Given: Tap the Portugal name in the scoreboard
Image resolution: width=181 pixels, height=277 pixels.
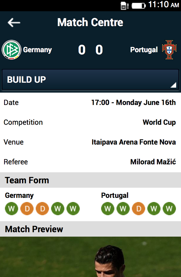Looking at the screenshot, I should click(x=144, y=50).
